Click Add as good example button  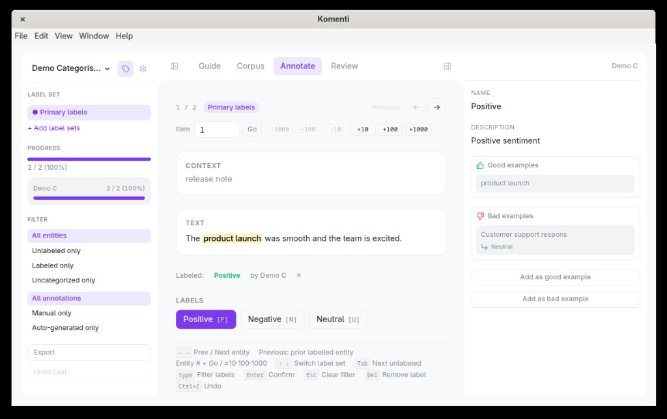pos(555,277)
